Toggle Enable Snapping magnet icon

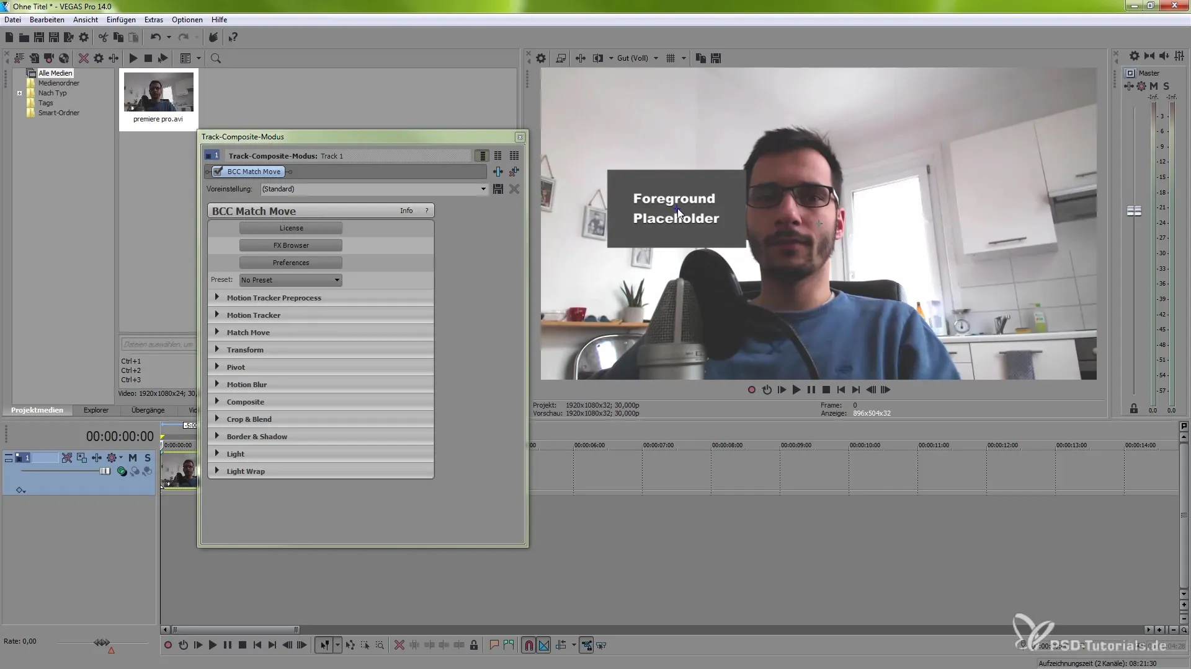(529, 645)
